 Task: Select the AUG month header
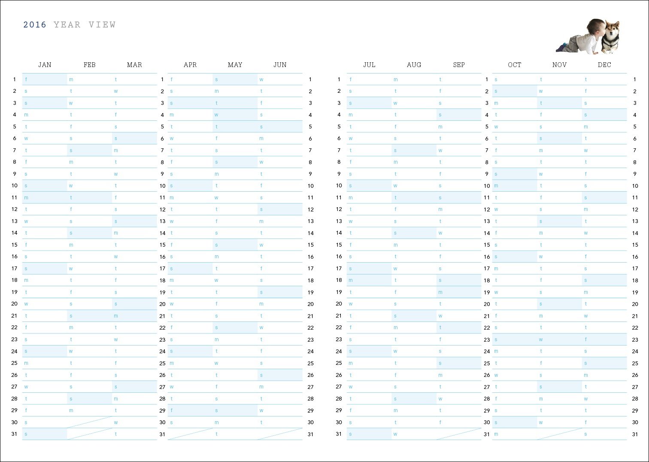click(414, 65)
